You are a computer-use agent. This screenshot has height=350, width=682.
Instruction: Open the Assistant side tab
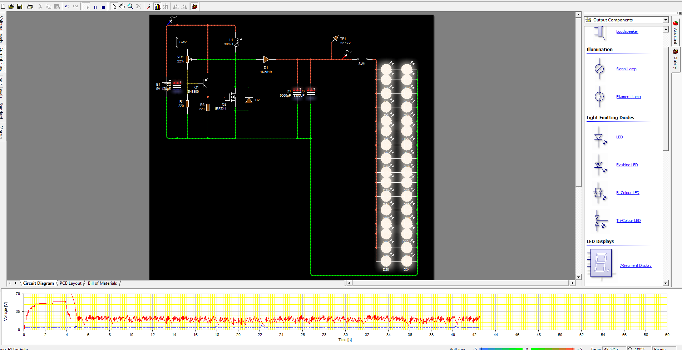pyautogui.click(x=675, y=32)
